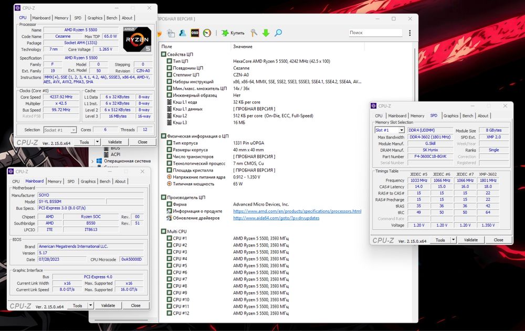Click the icon beside Физическая информация о ЦП
The height and width of the screenshot is (331, 525).
[164, 136]
